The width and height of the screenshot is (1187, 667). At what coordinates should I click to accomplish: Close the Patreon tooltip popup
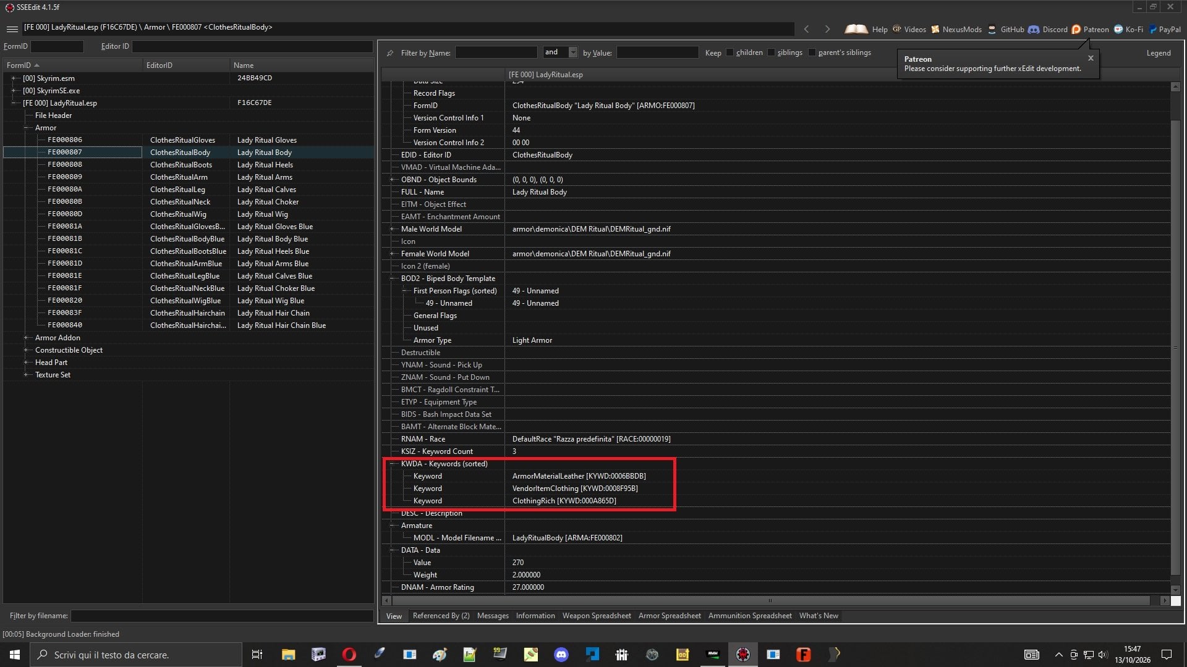pos(1091,58)
